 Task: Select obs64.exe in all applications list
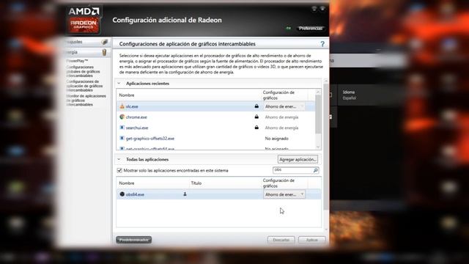click(135, 194)
